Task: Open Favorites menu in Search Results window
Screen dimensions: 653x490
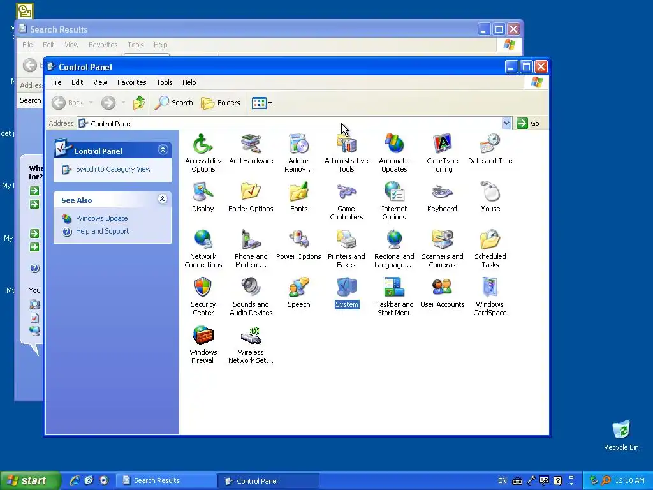Action: pos(103,45)
